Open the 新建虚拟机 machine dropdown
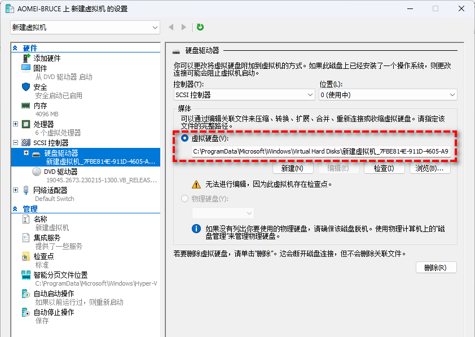The height and width of the screenshot is (337, 475). 85,27
